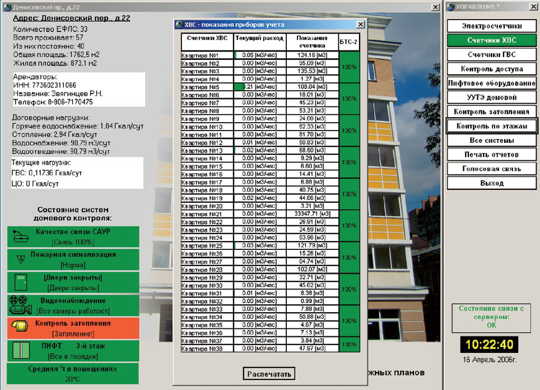Click the camera icon beside Видеонаблюдение
This screenshot has width=540, height=390.
click(x=20, y=305)
